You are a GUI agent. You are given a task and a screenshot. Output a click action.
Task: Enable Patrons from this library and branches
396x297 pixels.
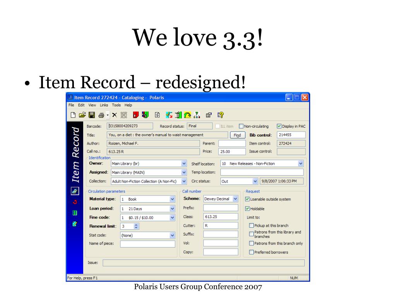(x=251, y=234)
